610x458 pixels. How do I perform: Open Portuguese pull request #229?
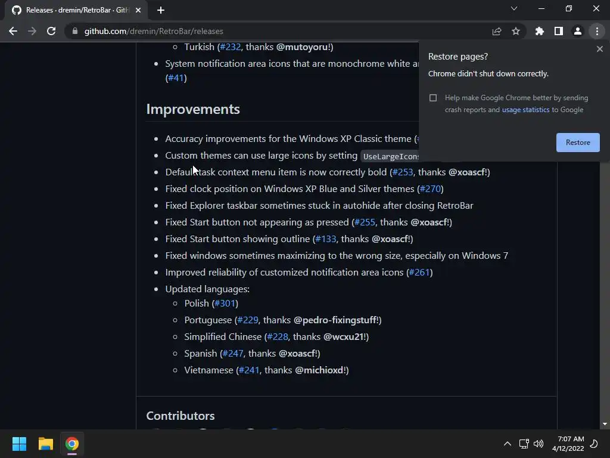(x=248, y=320)
